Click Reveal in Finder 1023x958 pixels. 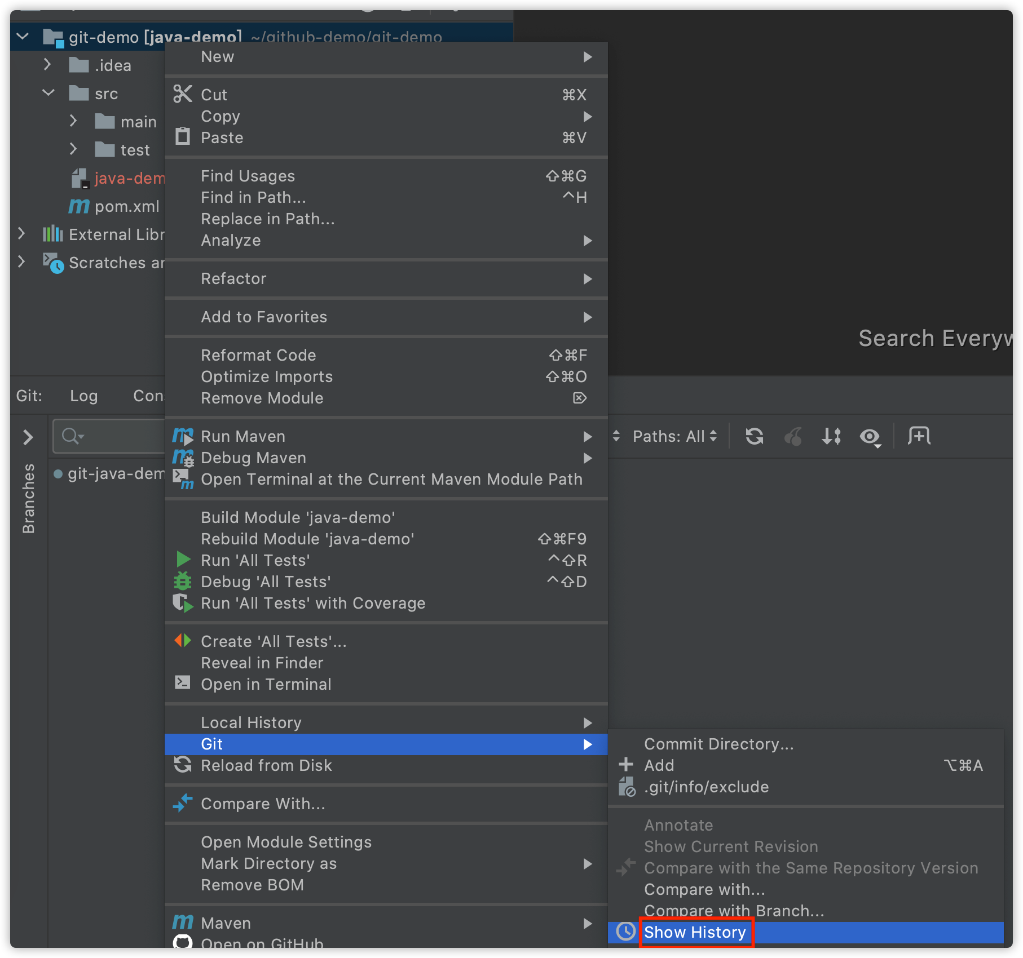coord(386,663)
